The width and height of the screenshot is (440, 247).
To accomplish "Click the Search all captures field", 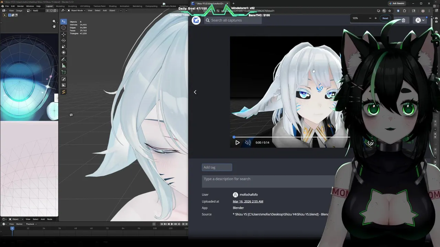I will pos(233,20).
